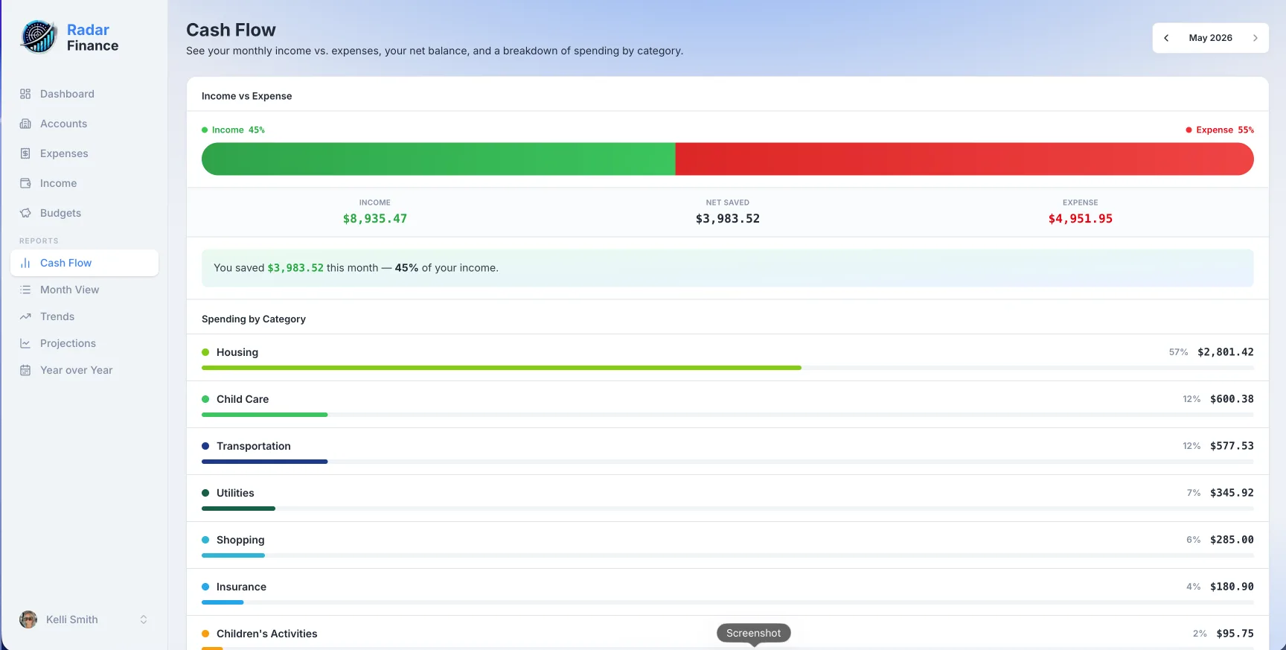
Task: Click the Shopping spending progress bar
Action: pyautogui.click(x=728, y=555)
